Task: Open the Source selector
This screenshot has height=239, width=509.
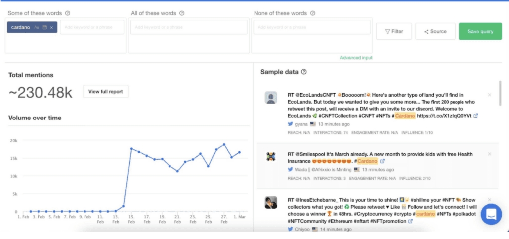Action: (x=435, y=31)
